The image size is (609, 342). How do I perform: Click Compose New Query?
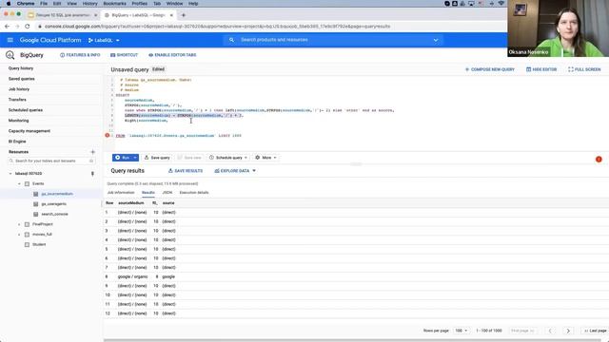[x=490, y=69]
